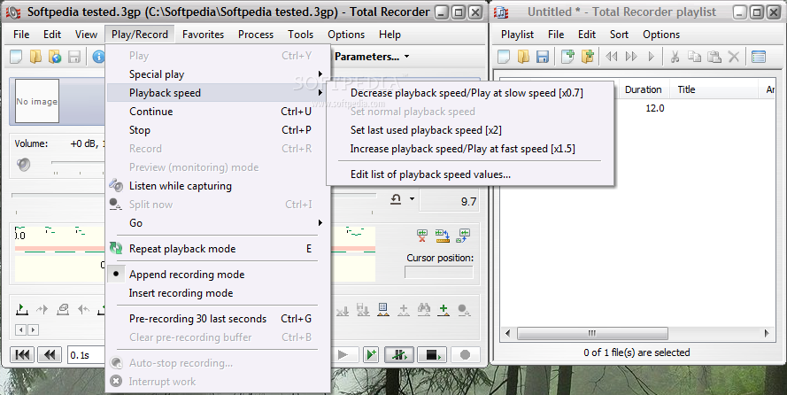
Task: Click the 0.1s step input field
Action: (87, 355)
